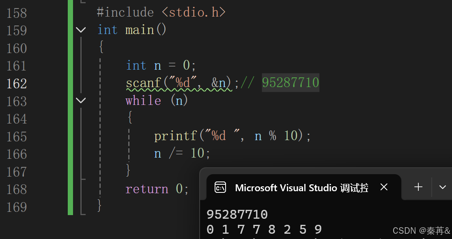Close the Microsoft Visual Studio debug console tab
The image size is (452, 239).
[384, 187]
